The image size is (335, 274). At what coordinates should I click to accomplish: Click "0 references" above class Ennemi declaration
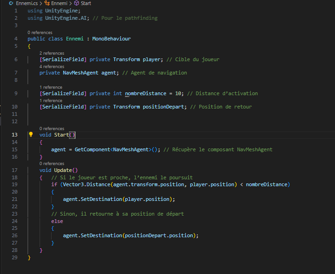click(x=40, y=33)
